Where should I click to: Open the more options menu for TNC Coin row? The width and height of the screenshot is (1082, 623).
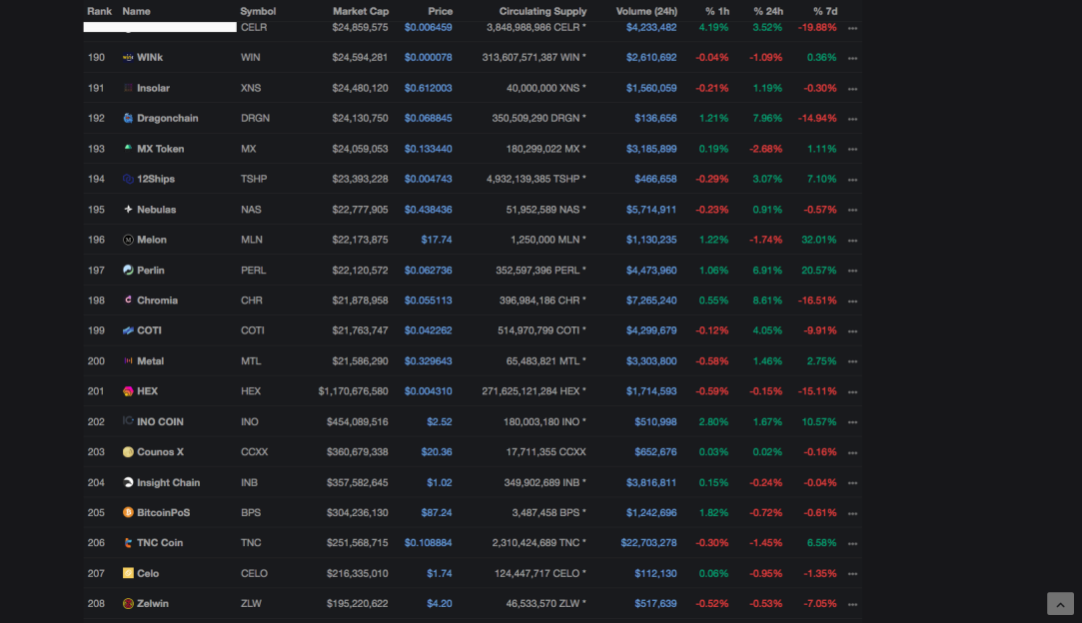pyautogui.click(x=852, y=544)
